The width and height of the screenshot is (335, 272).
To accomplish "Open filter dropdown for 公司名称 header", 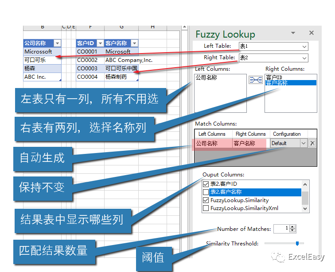I will click(57, 43).
